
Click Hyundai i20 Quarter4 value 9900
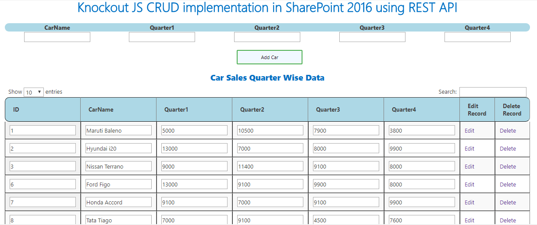click(422, 148)
